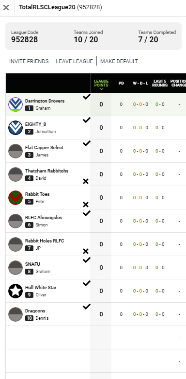Sort by Last 5 Rounds header
This screenshot has width=186, height=379.
[160, 83]
